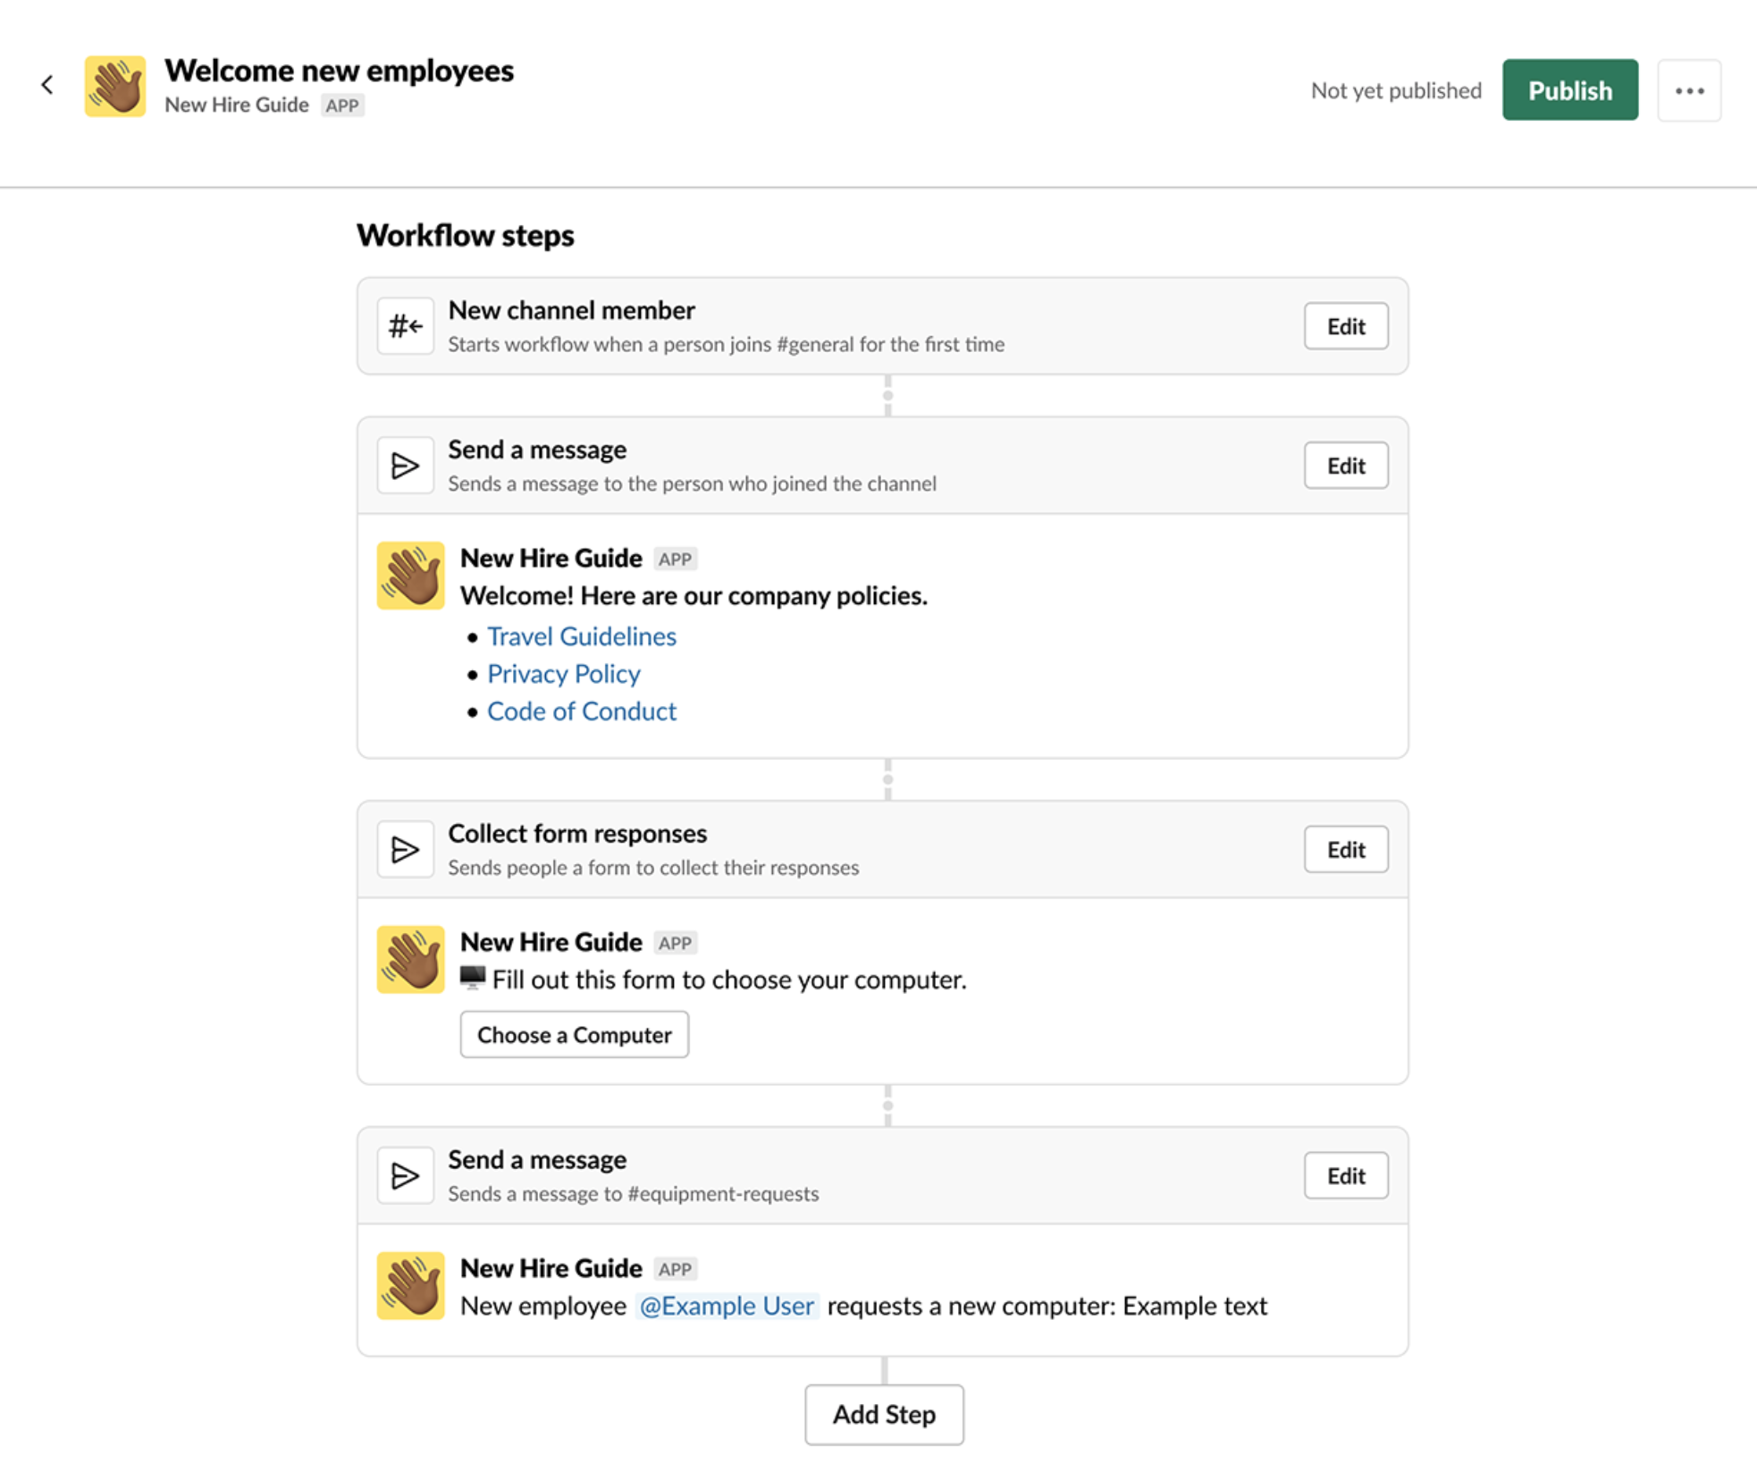Click the Collect form responses step icon
1757x1471 pixels.
pos(405,848)
